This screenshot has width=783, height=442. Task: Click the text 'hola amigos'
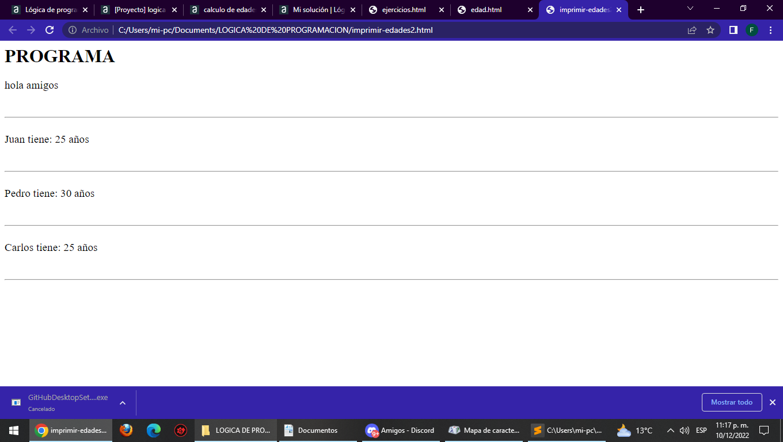point(32,85)
